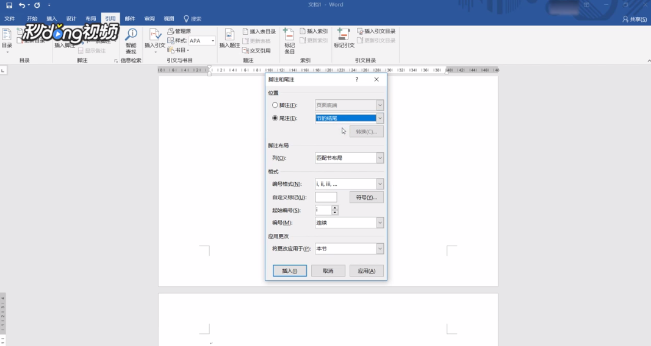Click Update Table of Authorities (更新引文目录)
This screenshot has height=346, width=651.
tap(376, 40)
